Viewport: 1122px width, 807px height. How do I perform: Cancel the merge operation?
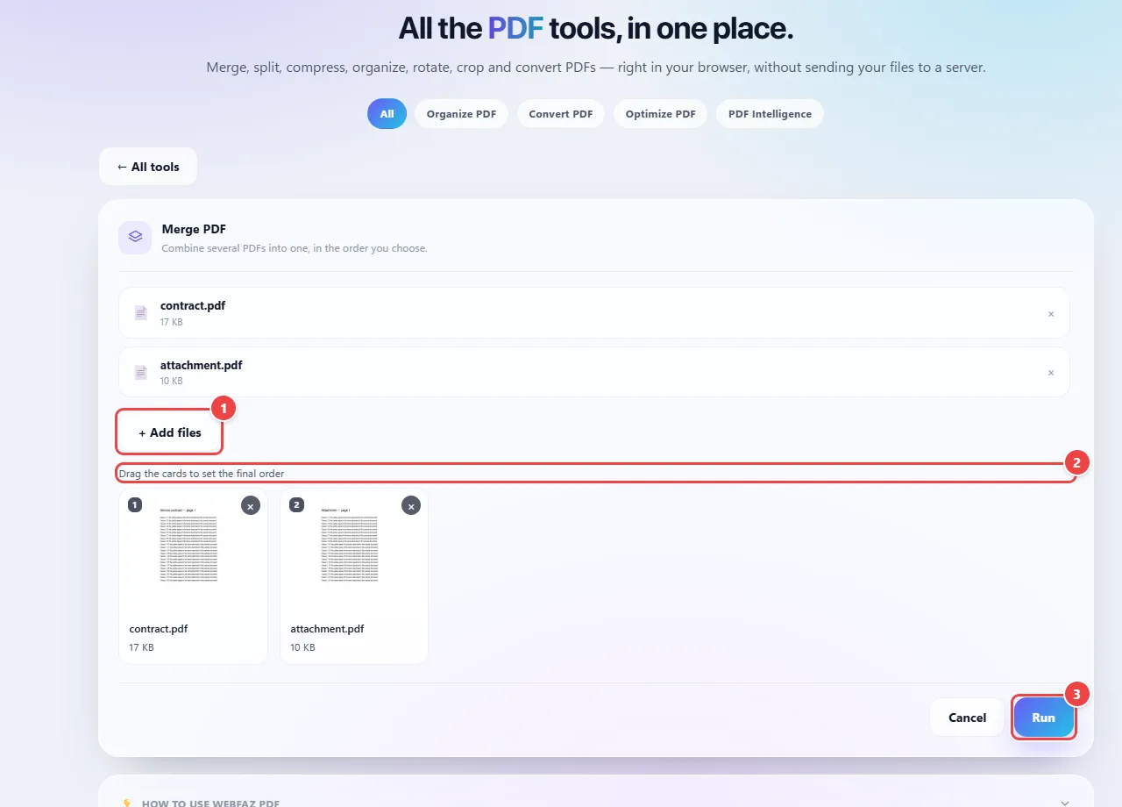coord(968,718)
